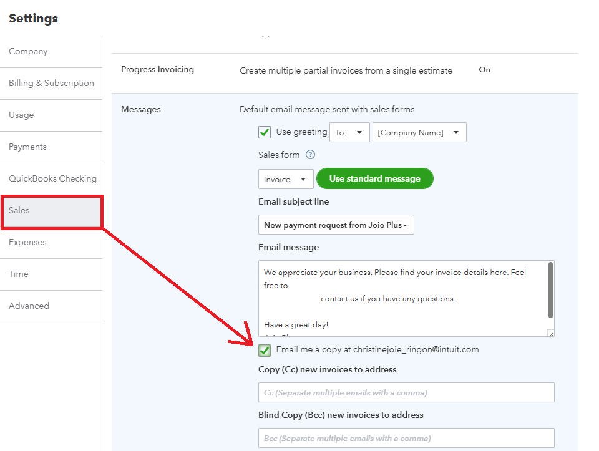599x451 pixels.
Task: Open the Invoice sales form dropdown
Action: tap(286, 179)
